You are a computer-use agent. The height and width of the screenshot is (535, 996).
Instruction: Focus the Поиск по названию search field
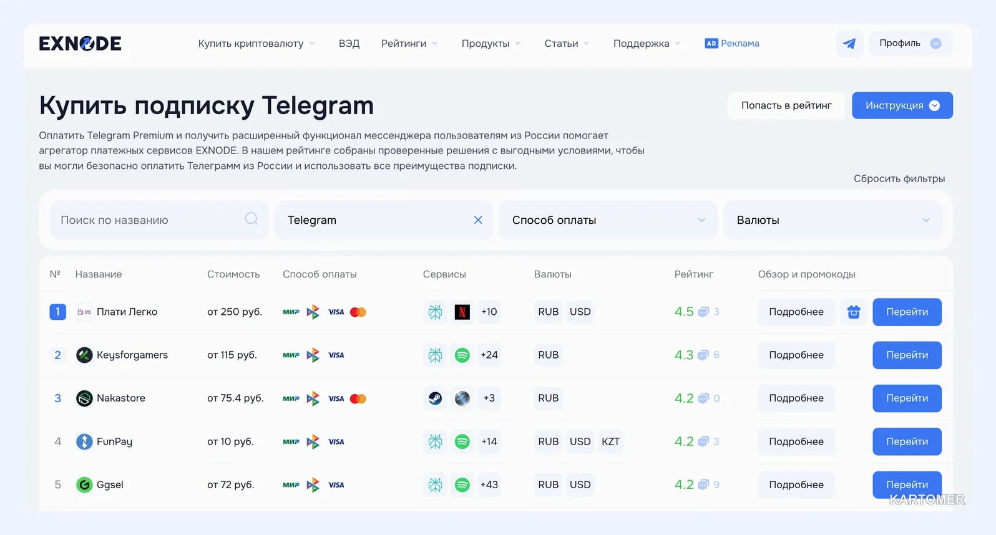pos(159,220)
